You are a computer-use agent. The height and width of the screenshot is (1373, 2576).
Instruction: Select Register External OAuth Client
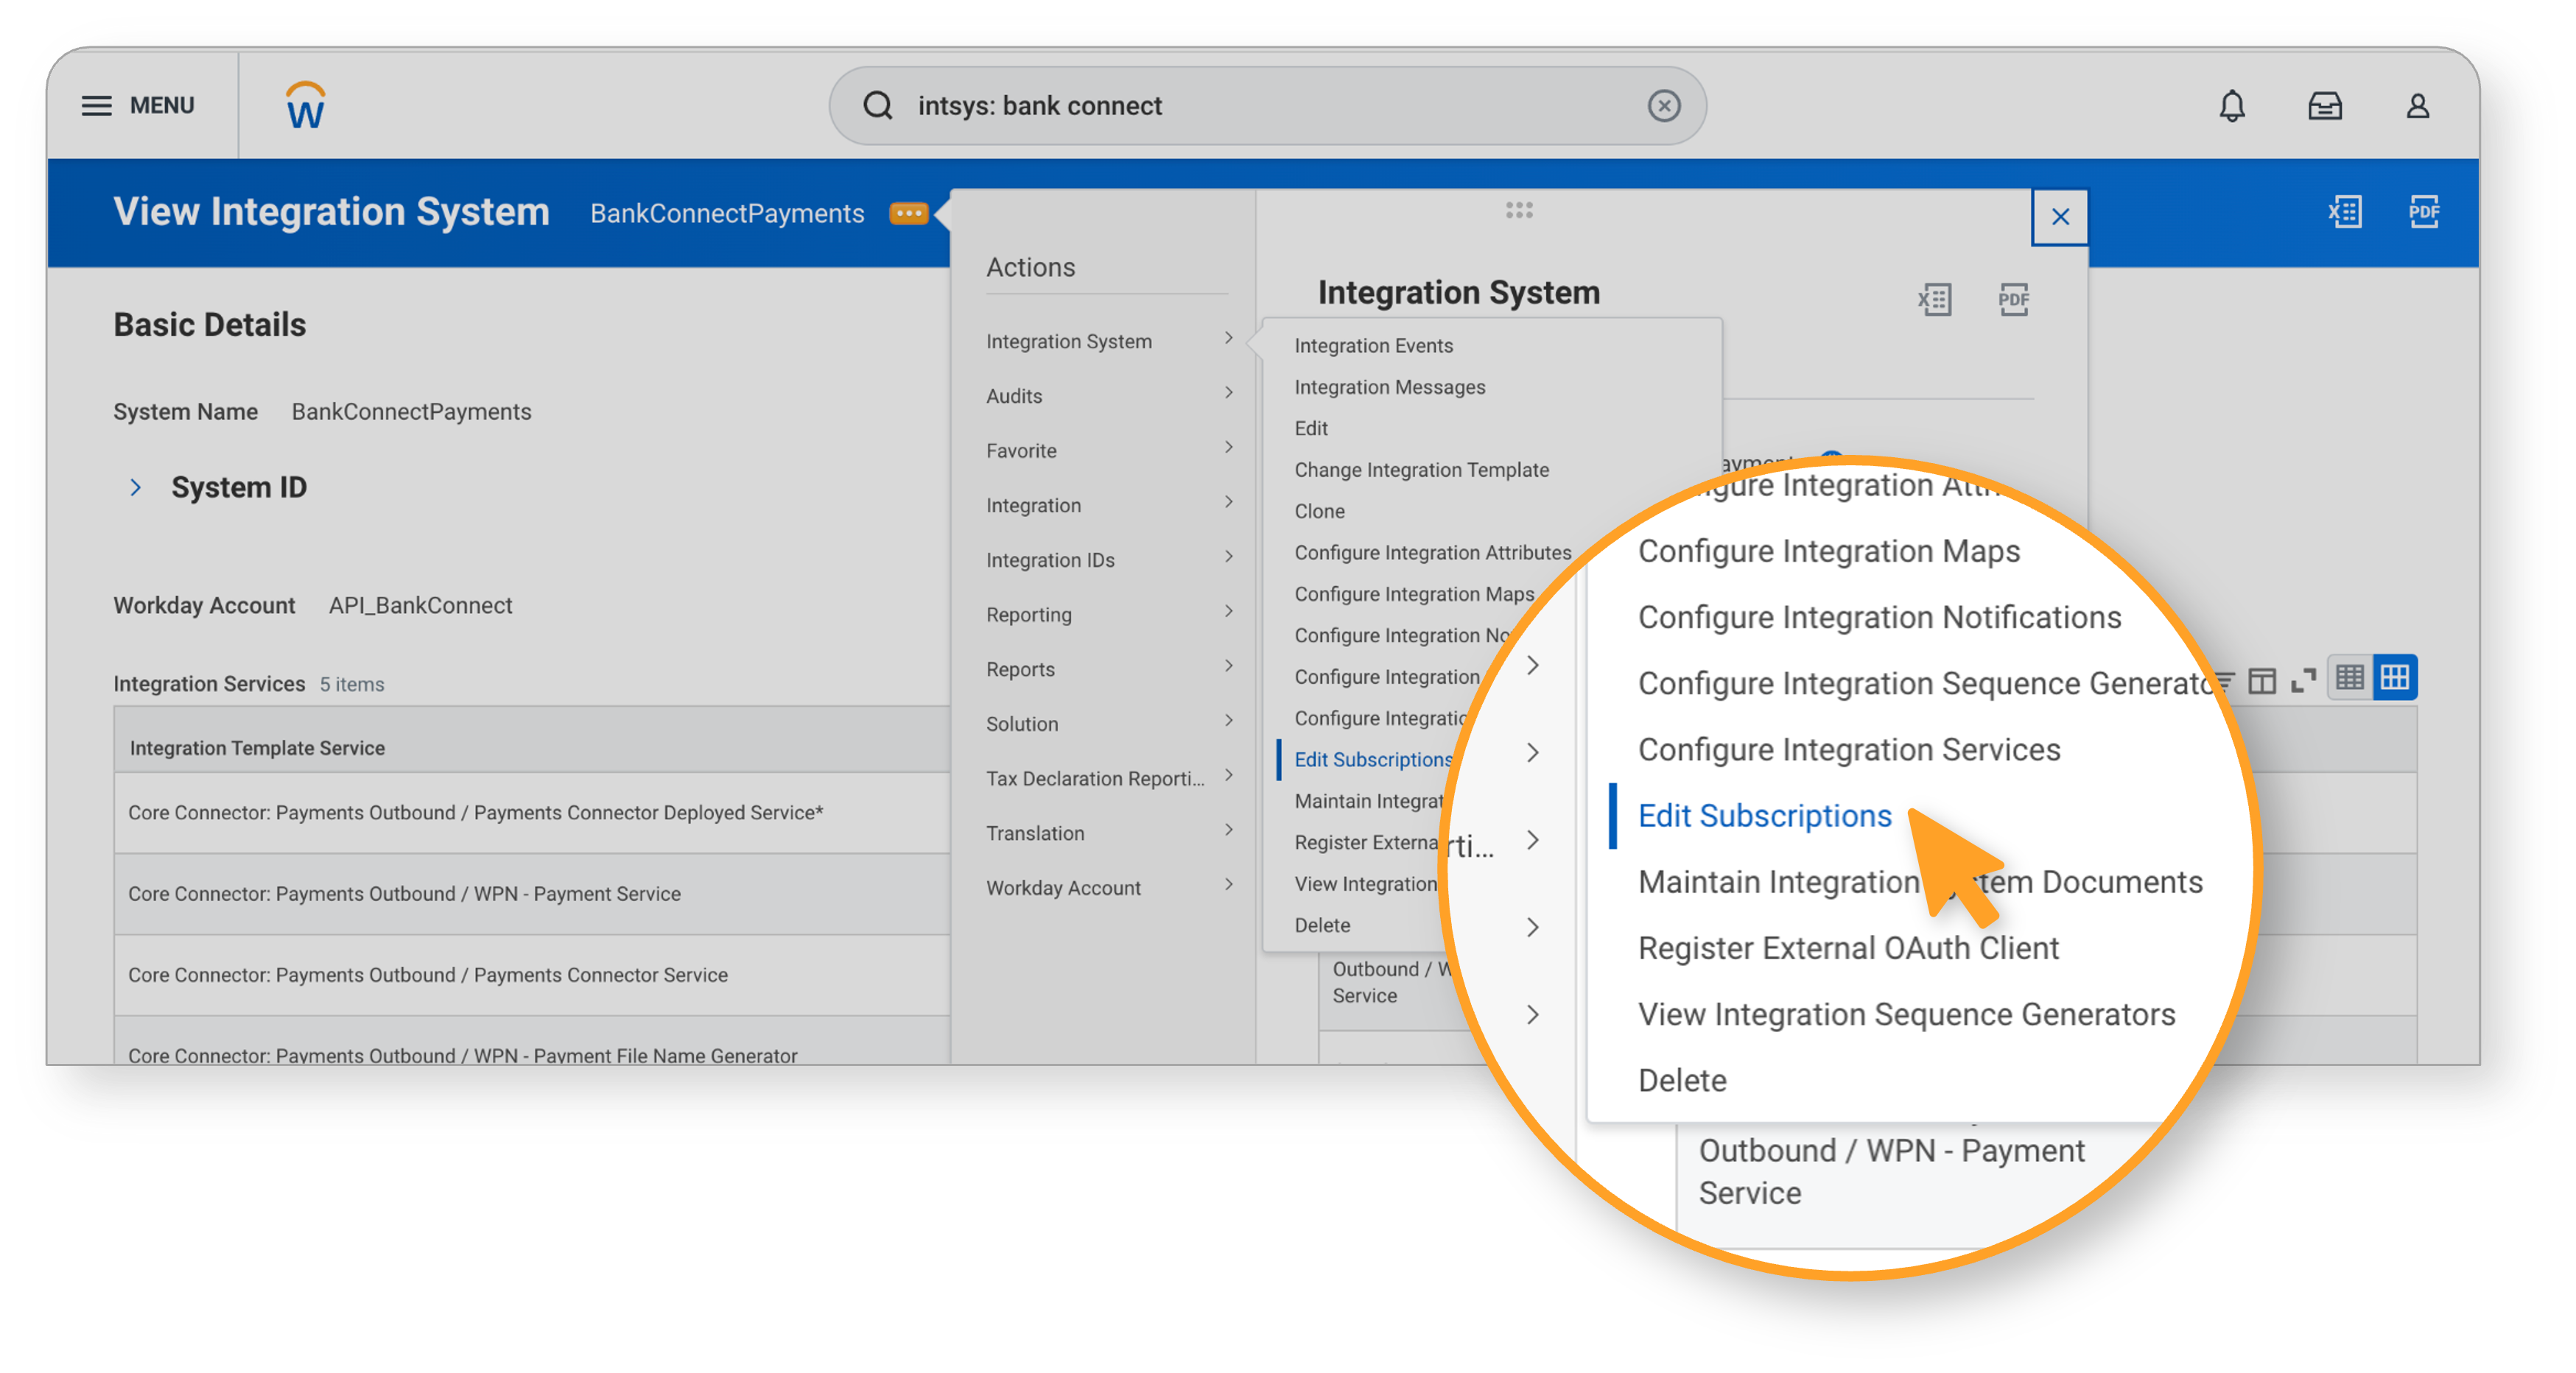point(1848,947)
